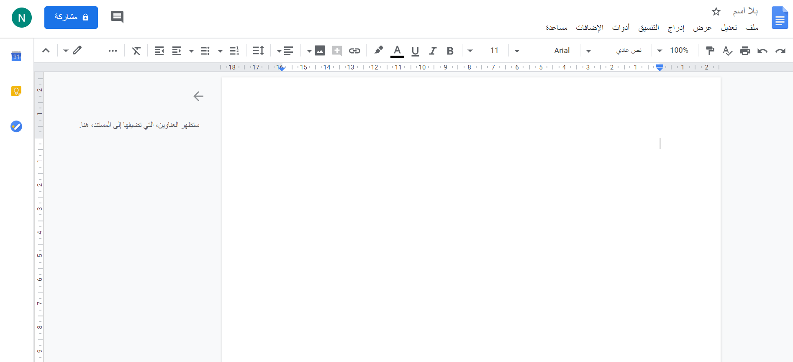The width and height of the screenshot is (793, 362).
Task: Click the vertical ruler on the left
Action: click(39, 216)
